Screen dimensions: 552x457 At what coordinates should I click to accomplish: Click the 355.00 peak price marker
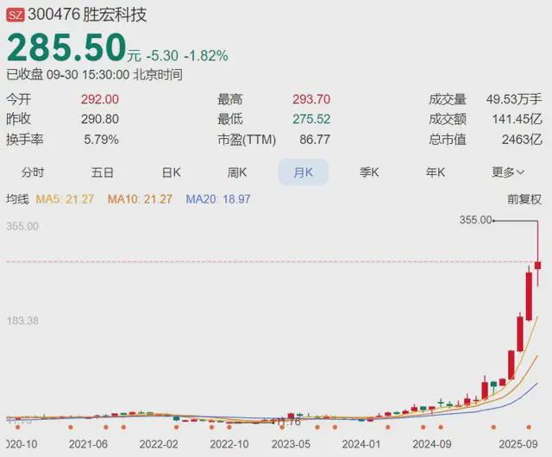tap(475, 220)
